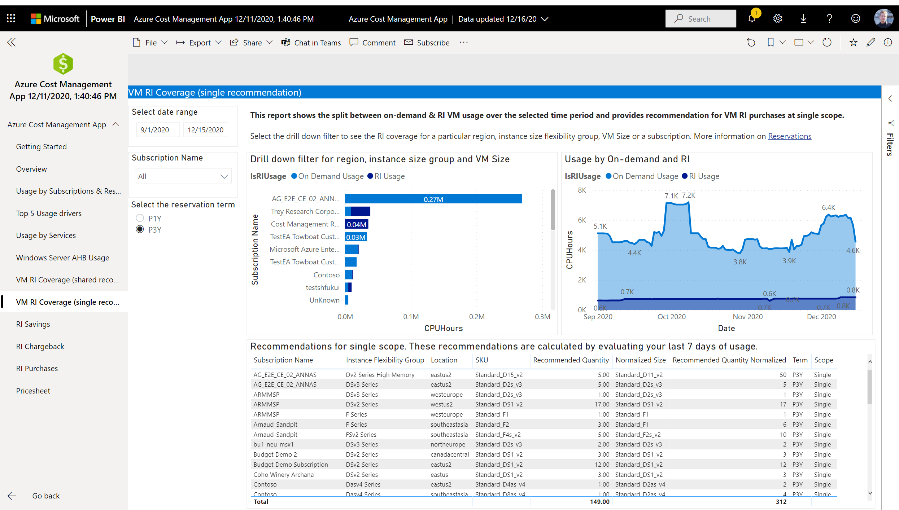Sort by Instance Flexibility Group column header

[385, 360]
